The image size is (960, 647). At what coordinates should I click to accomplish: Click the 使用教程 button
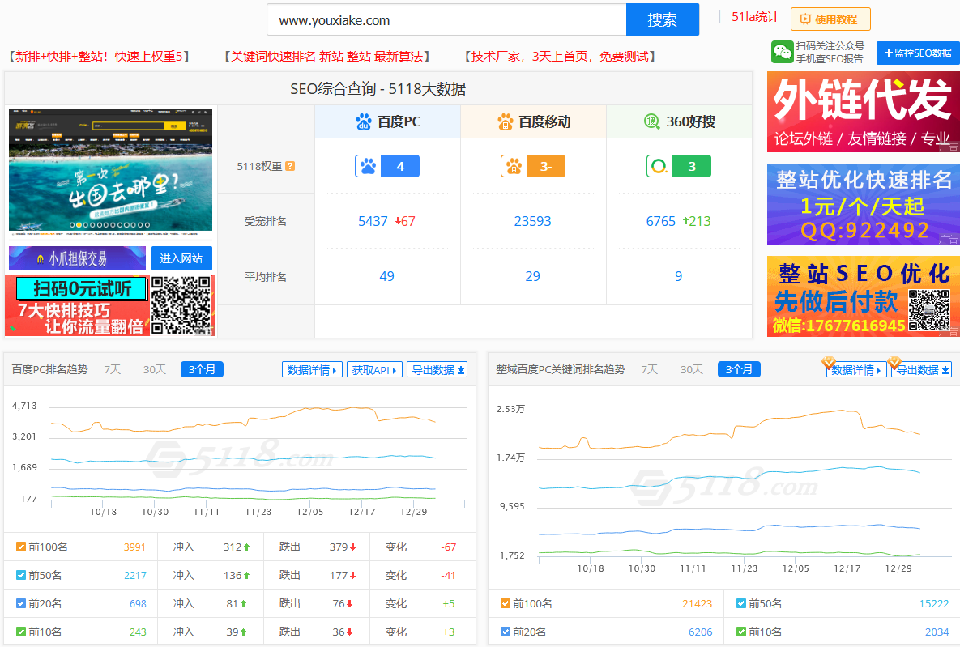point(830,19)
